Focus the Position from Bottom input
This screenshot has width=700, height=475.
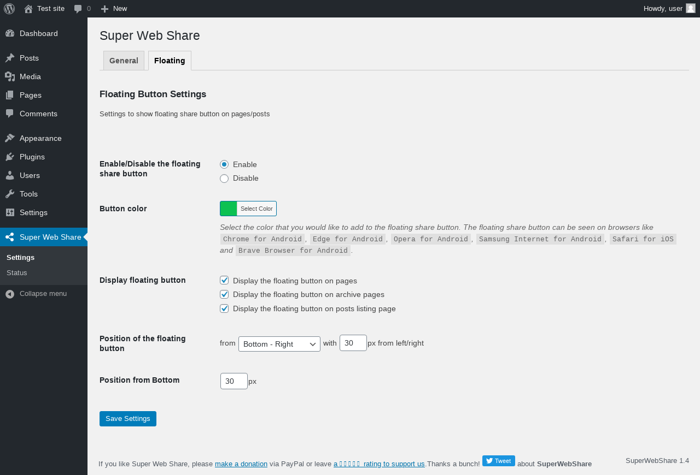pyautogui.click(x=234, y=381)
